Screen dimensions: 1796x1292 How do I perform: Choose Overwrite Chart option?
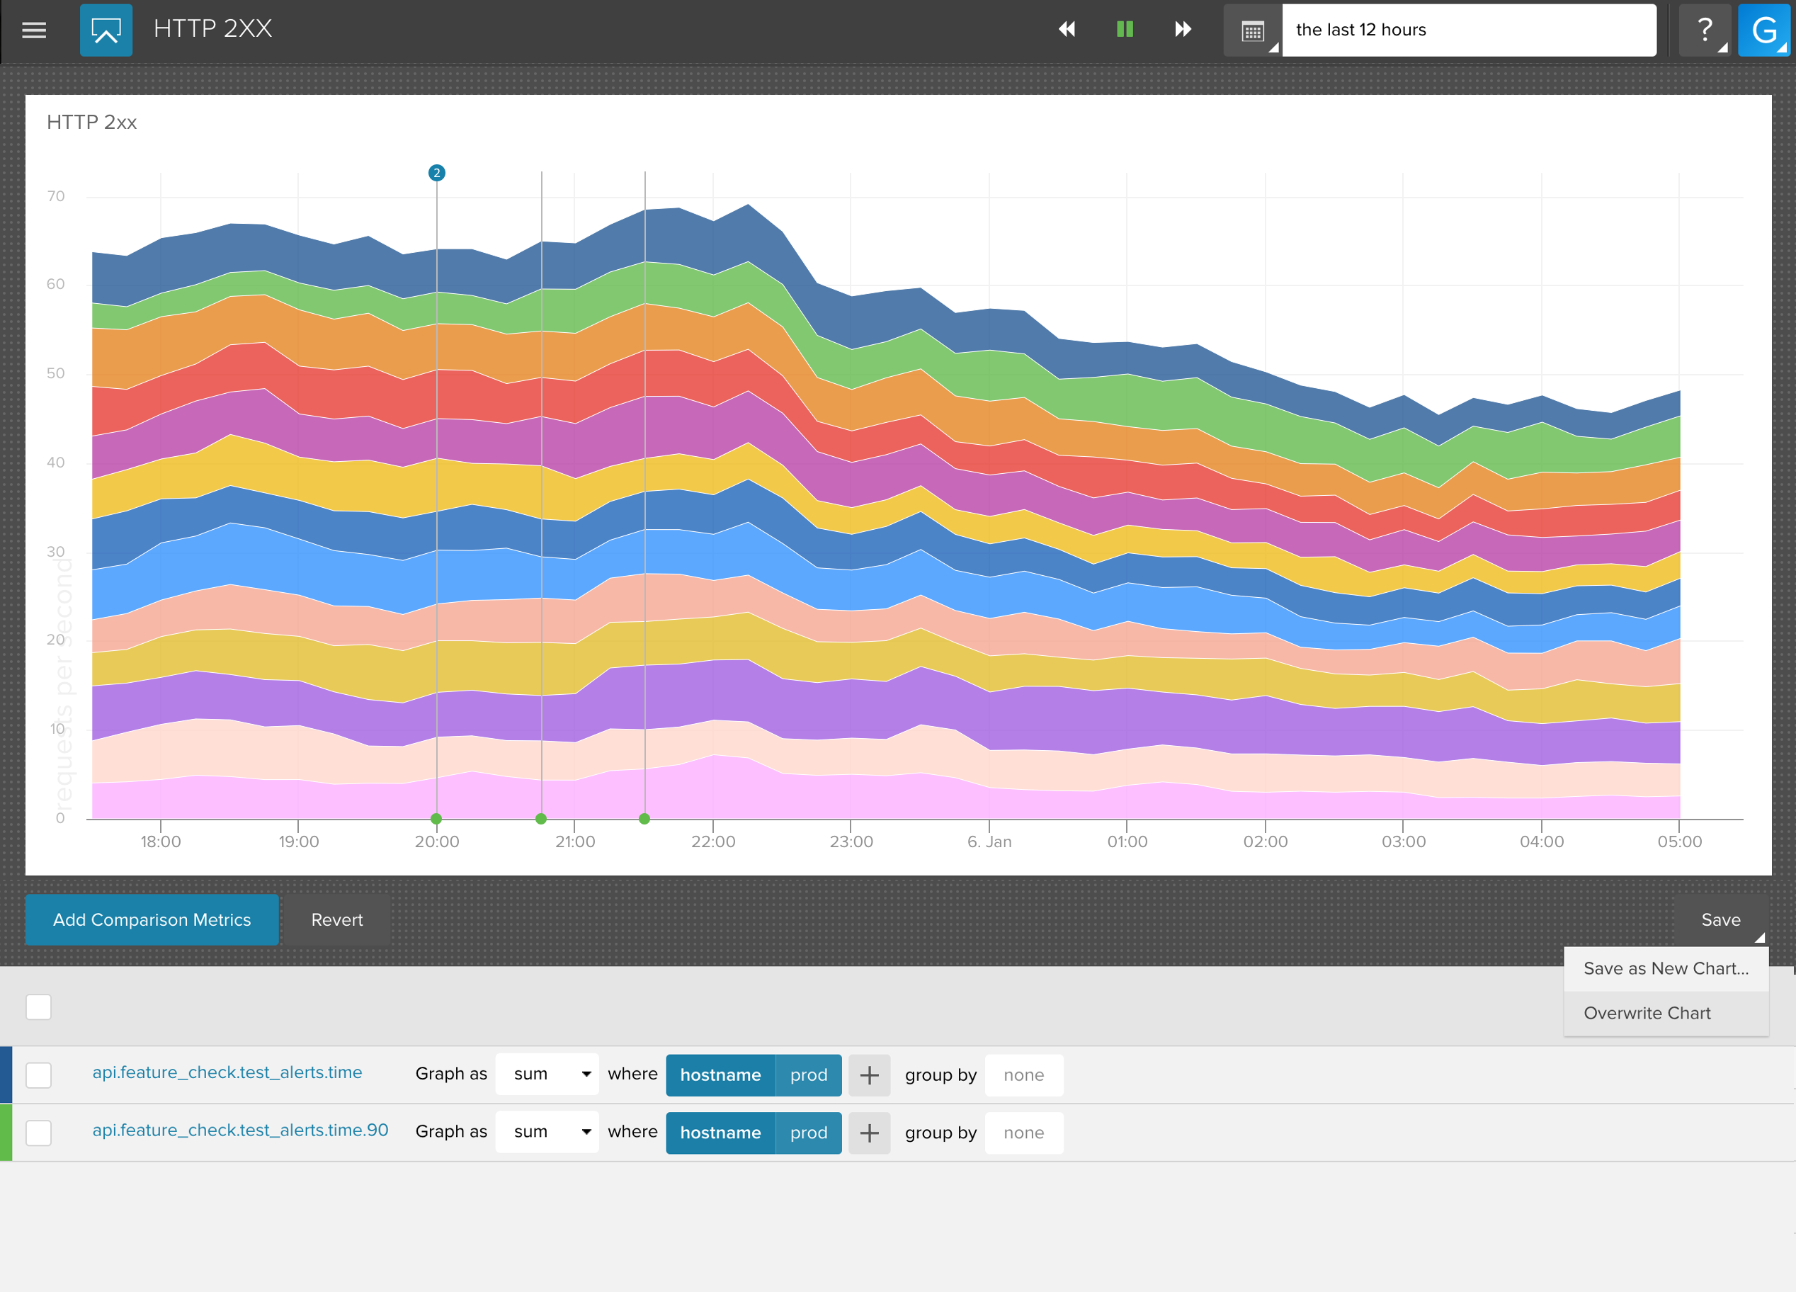1666,1013
